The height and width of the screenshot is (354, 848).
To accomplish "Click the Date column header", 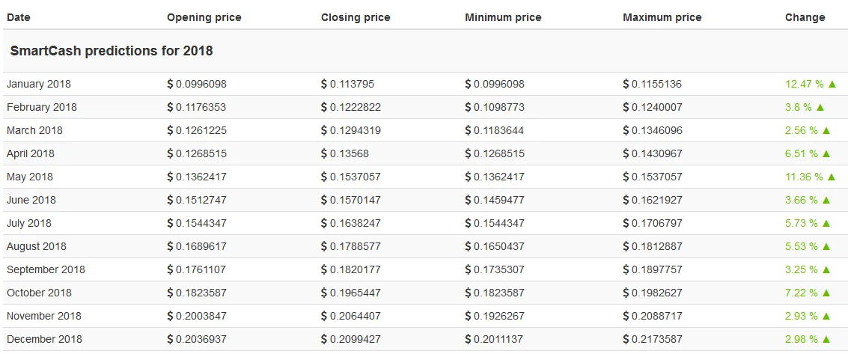I will tap(19, 17).
